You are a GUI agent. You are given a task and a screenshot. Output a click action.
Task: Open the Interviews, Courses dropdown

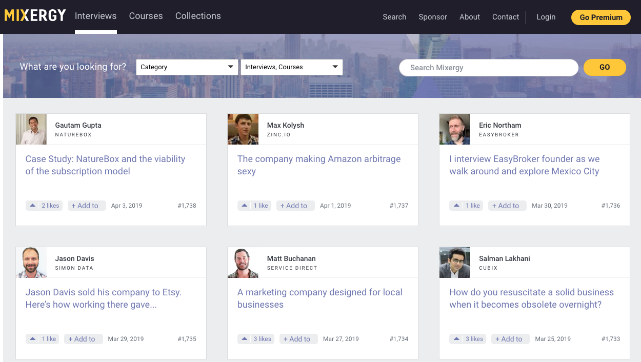pos(292,67)
